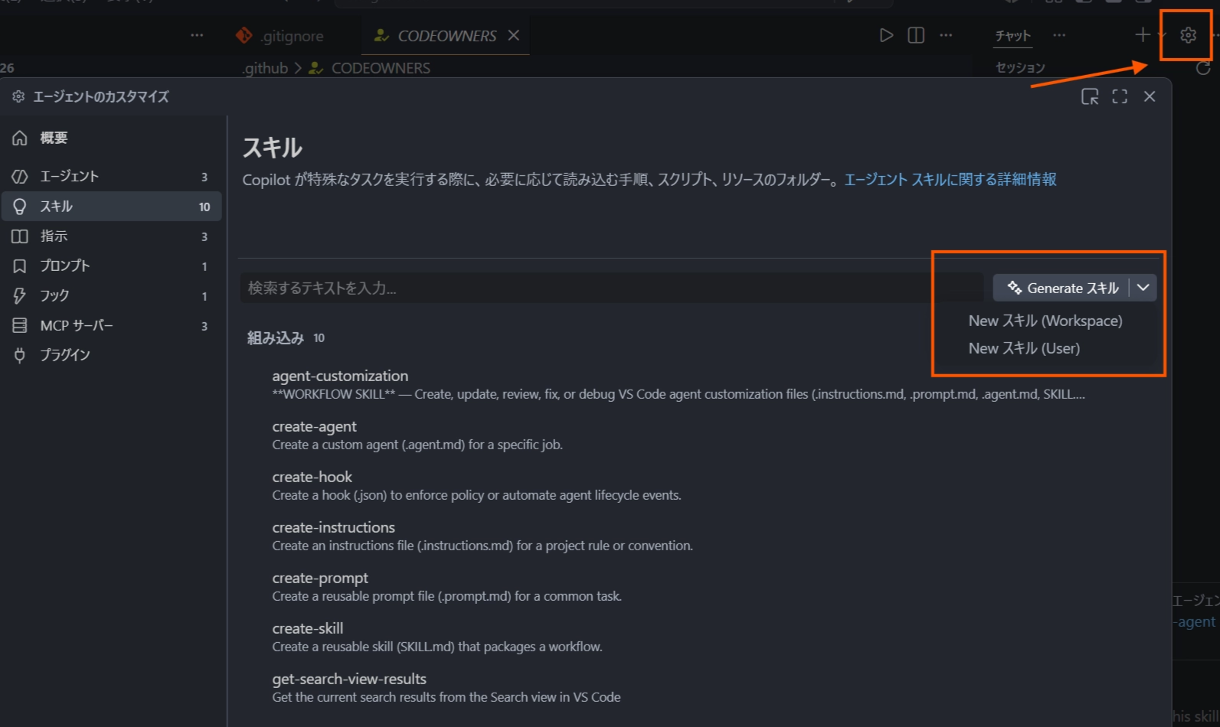The height and width of the screenshot is (727, 1220).
Task: Expand the Generate スキル dropdown arrow
Action: tap(1143, 288)
